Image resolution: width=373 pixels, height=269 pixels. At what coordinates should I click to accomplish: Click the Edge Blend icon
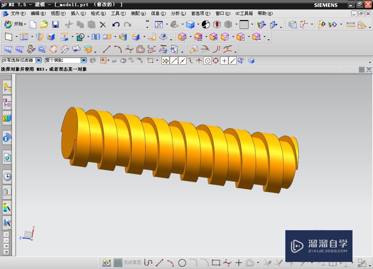point(136,37)
